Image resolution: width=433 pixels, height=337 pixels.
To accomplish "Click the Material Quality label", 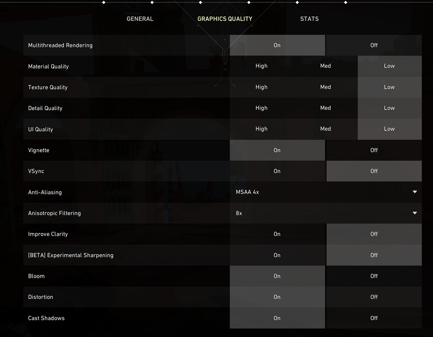I will point(48,67).
